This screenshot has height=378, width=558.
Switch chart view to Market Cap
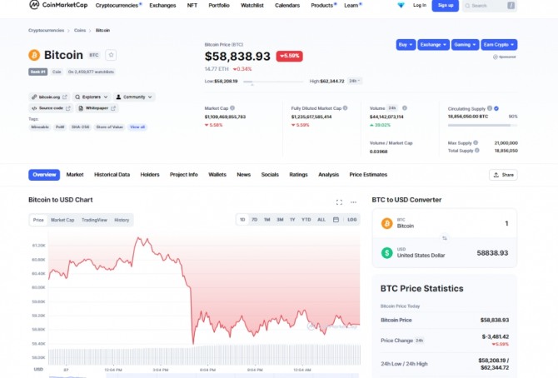[62, 220]
